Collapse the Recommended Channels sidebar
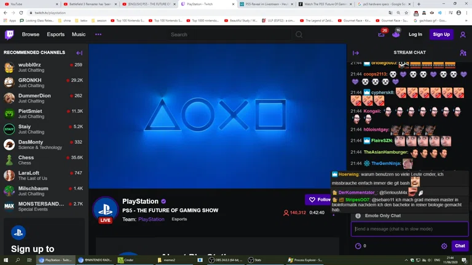This screenshot has height=265, width=472. coord(79,53)
